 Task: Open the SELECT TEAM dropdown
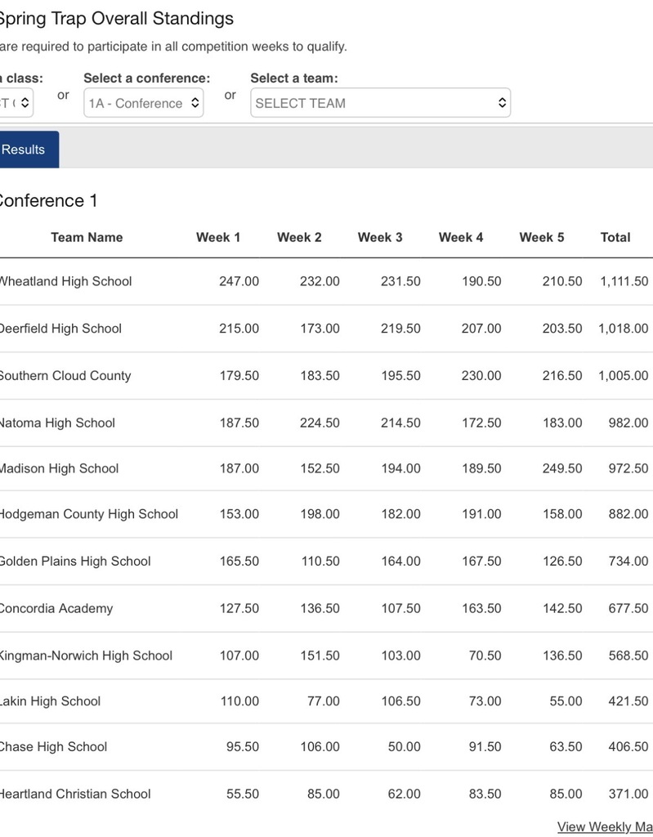click(380, 103)
